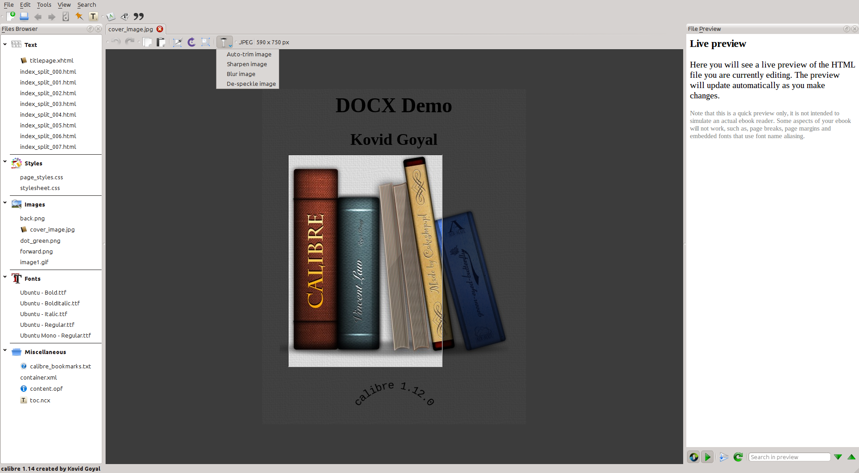This screenshot has height=473, width=859.
Task: Select index_split_004.html file
Action: point(48,114)
